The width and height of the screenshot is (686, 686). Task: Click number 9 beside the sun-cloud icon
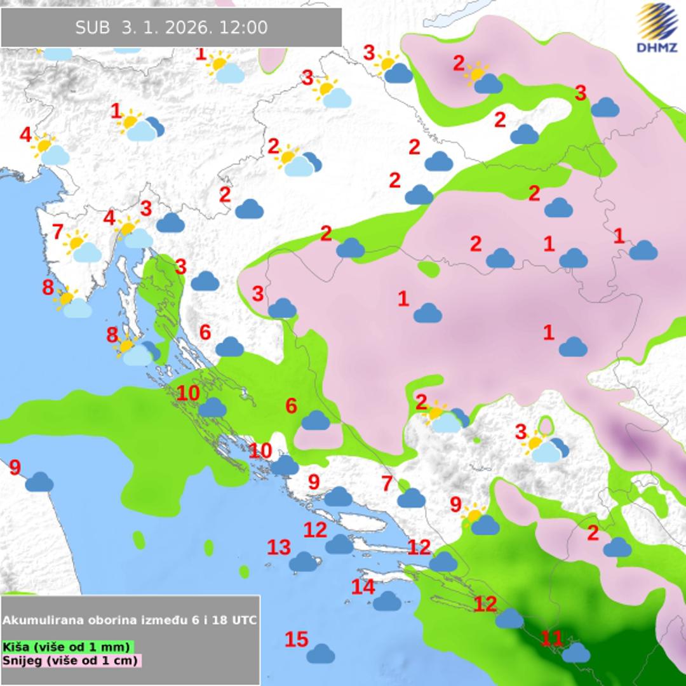click(455, 504)
